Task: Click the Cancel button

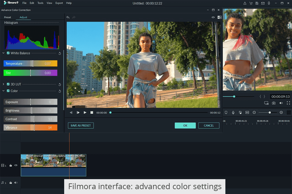Action: coord(209,125)
